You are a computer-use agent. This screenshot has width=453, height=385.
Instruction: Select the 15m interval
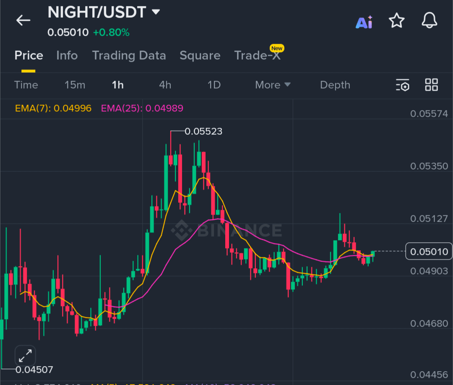click(x=75, y=85)
